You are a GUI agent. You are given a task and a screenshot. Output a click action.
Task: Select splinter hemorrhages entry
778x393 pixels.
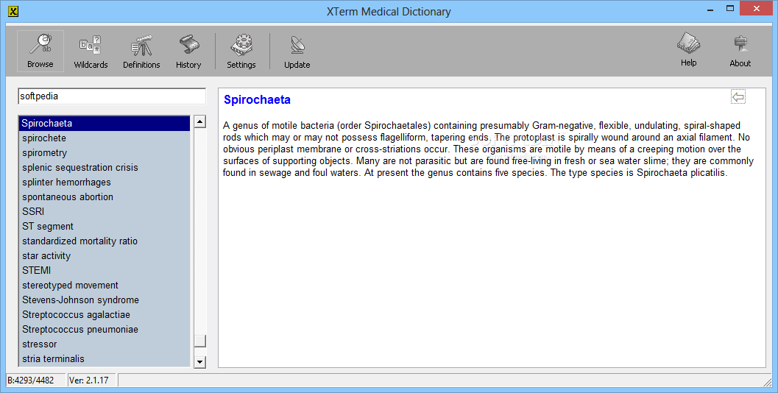point(105,182)
